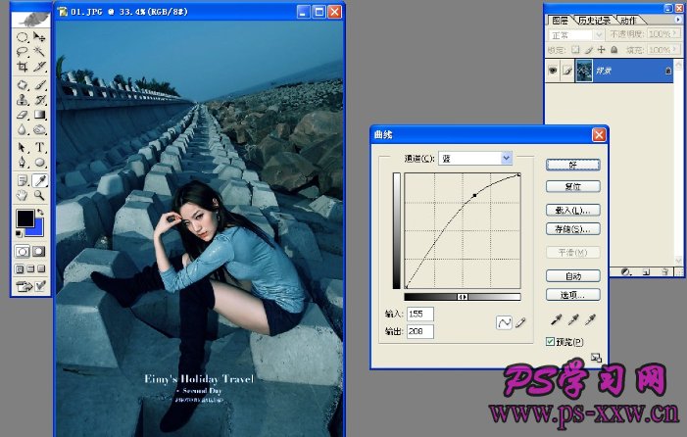This screenshot has width=687, height=437.
Task: Select the Eraser tool
Action: tap(23, 115)
